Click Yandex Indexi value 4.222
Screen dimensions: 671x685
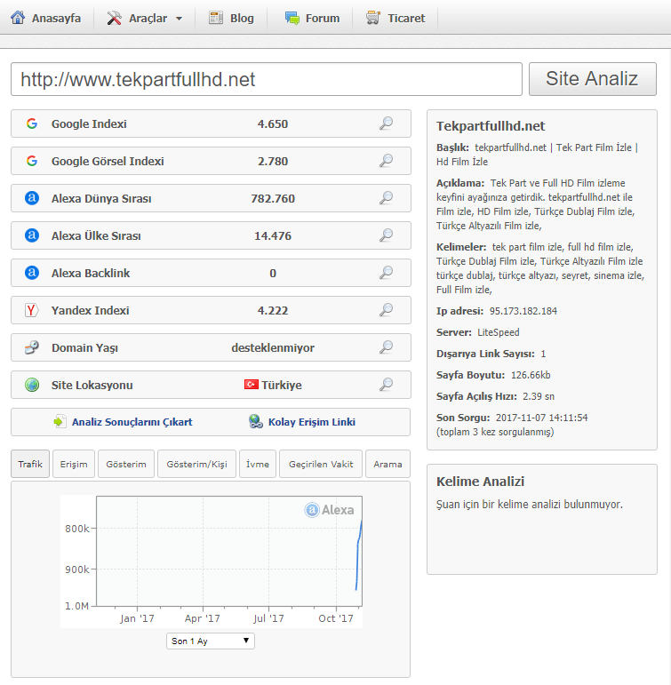click(x=273, y=310)
